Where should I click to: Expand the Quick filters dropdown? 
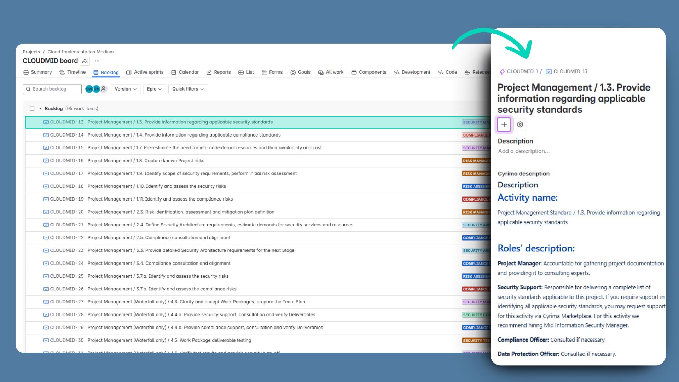point(188,89)
